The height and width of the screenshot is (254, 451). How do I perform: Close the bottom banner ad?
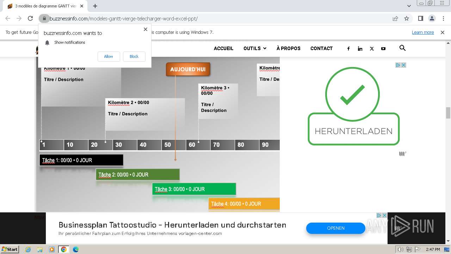pos(384,215)
